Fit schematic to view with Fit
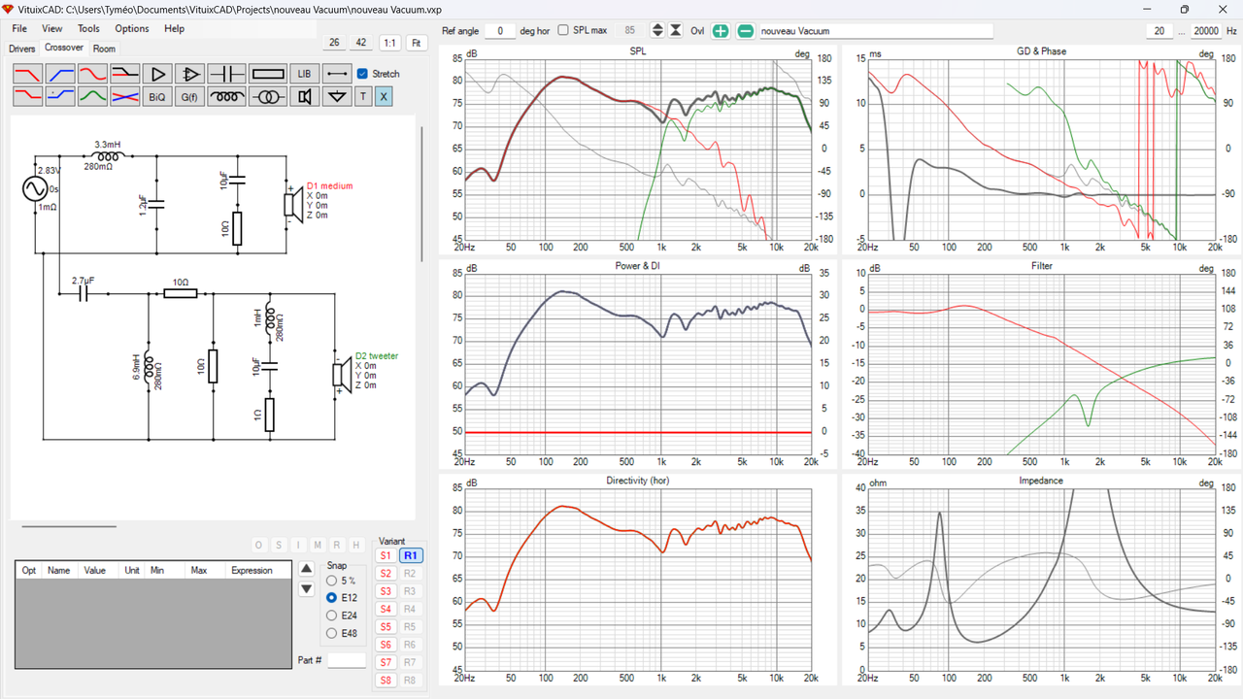The height and width of the screenshot is (699, 1243). pyautogui.click(x=417, y=43)
